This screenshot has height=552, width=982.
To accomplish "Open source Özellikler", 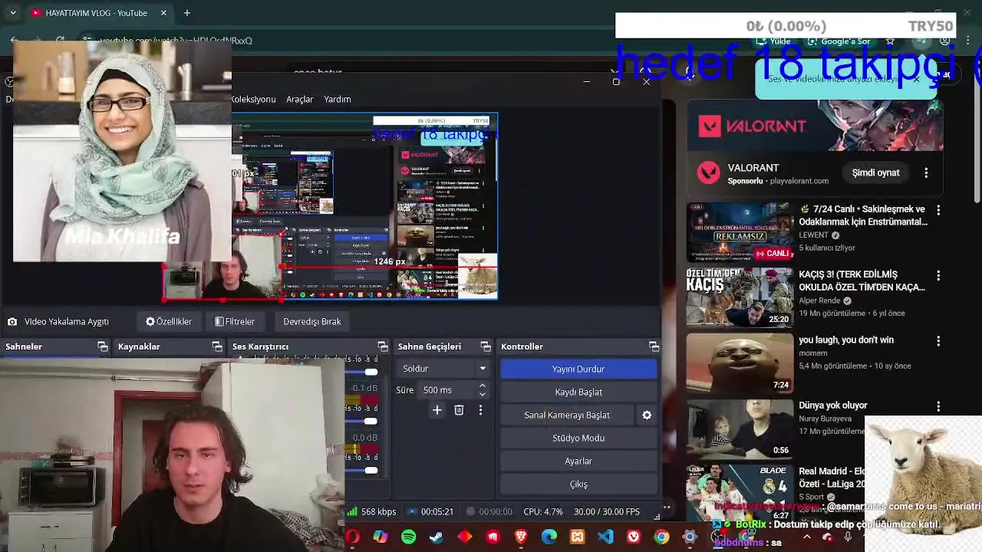I will tap(169, 321).
